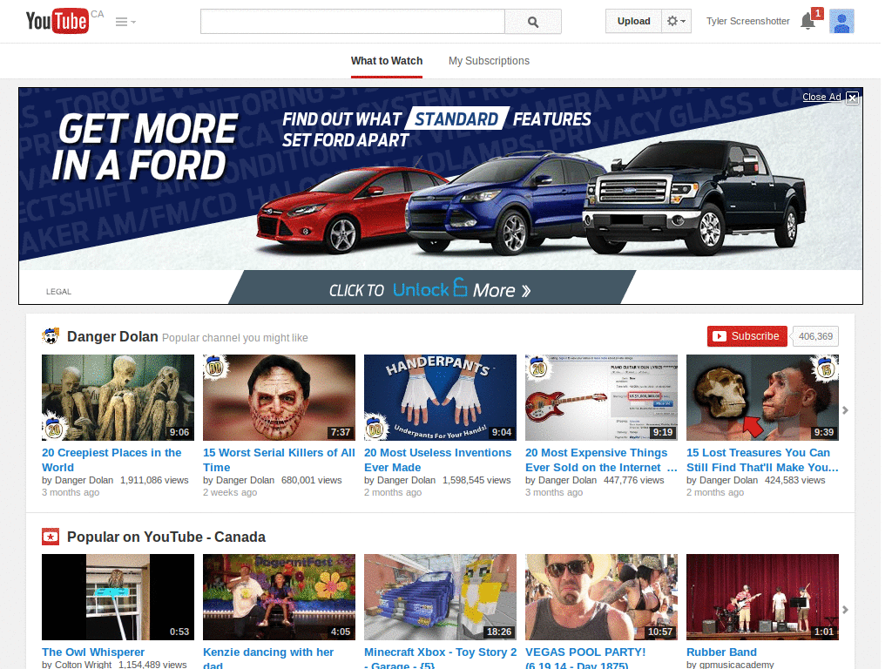The image size is (892, 669).
Task: Subscribe to Danger Dolan channel
Action: point(747,336)
